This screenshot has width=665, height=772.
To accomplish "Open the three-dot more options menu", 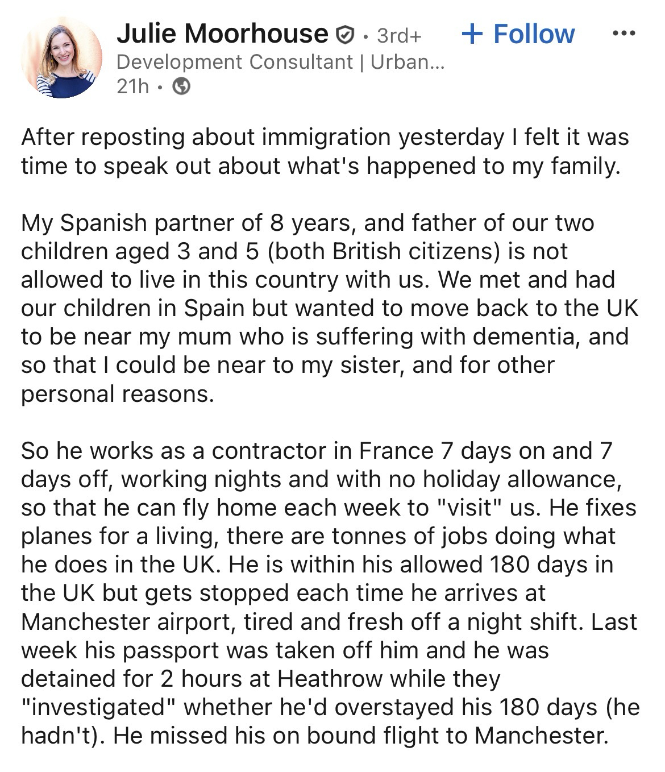I will 624,34.
